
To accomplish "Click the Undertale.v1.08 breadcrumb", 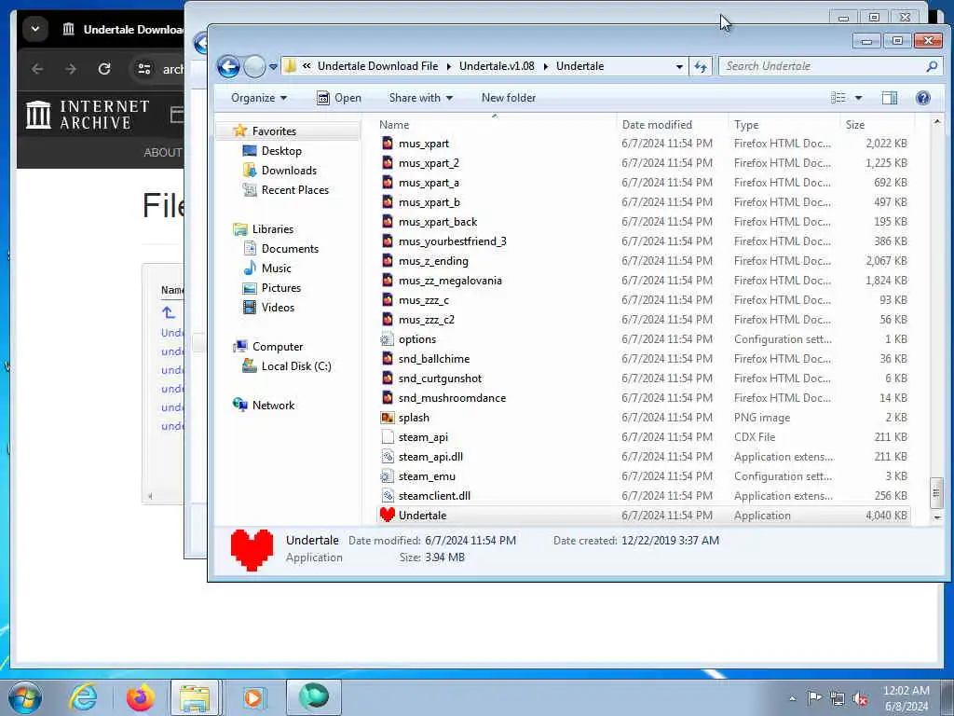I will pyautogui.click(x=497, y=66).
